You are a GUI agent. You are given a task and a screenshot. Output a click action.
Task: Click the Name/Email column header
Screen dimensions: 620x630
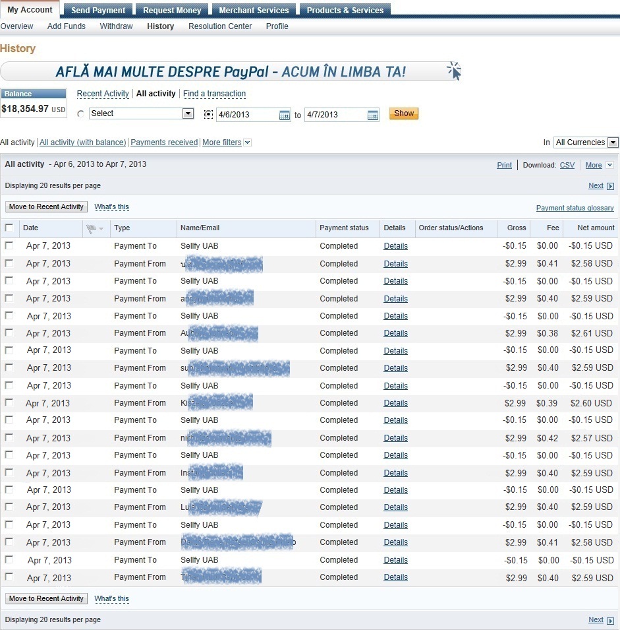(200, 228)
